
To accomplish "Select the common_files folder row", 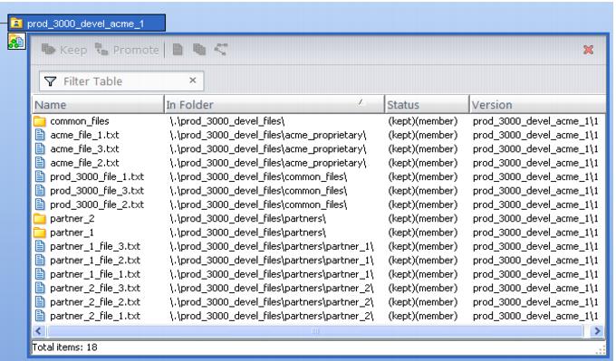I will pos(319,121).
